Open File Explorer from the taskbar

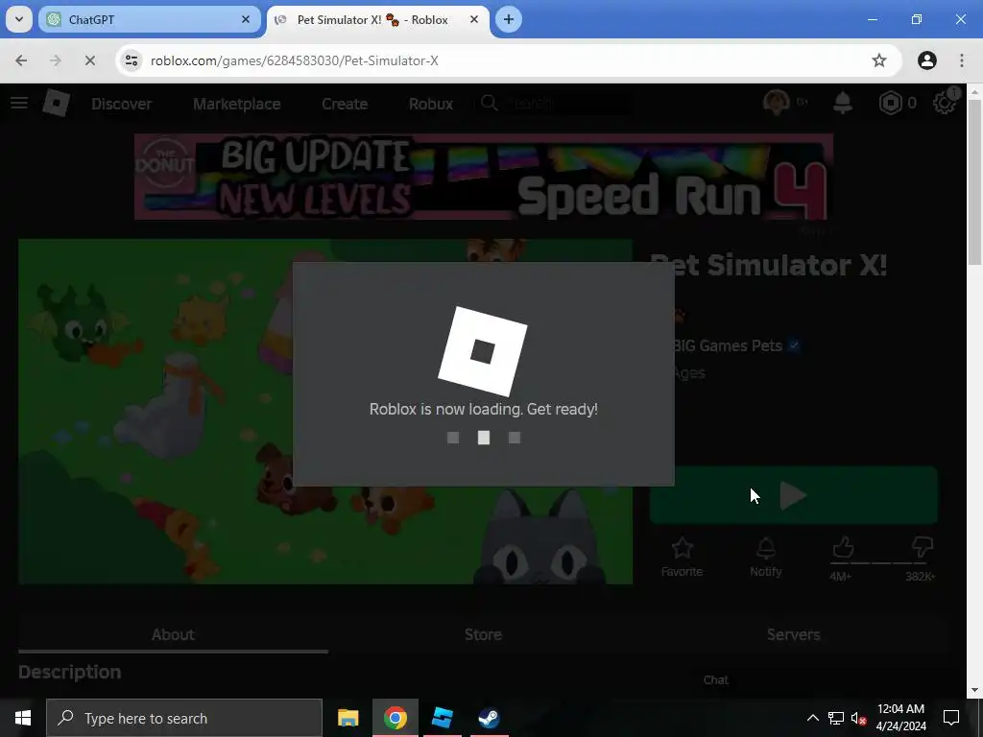pyautogui.click(x=348, y=718)
